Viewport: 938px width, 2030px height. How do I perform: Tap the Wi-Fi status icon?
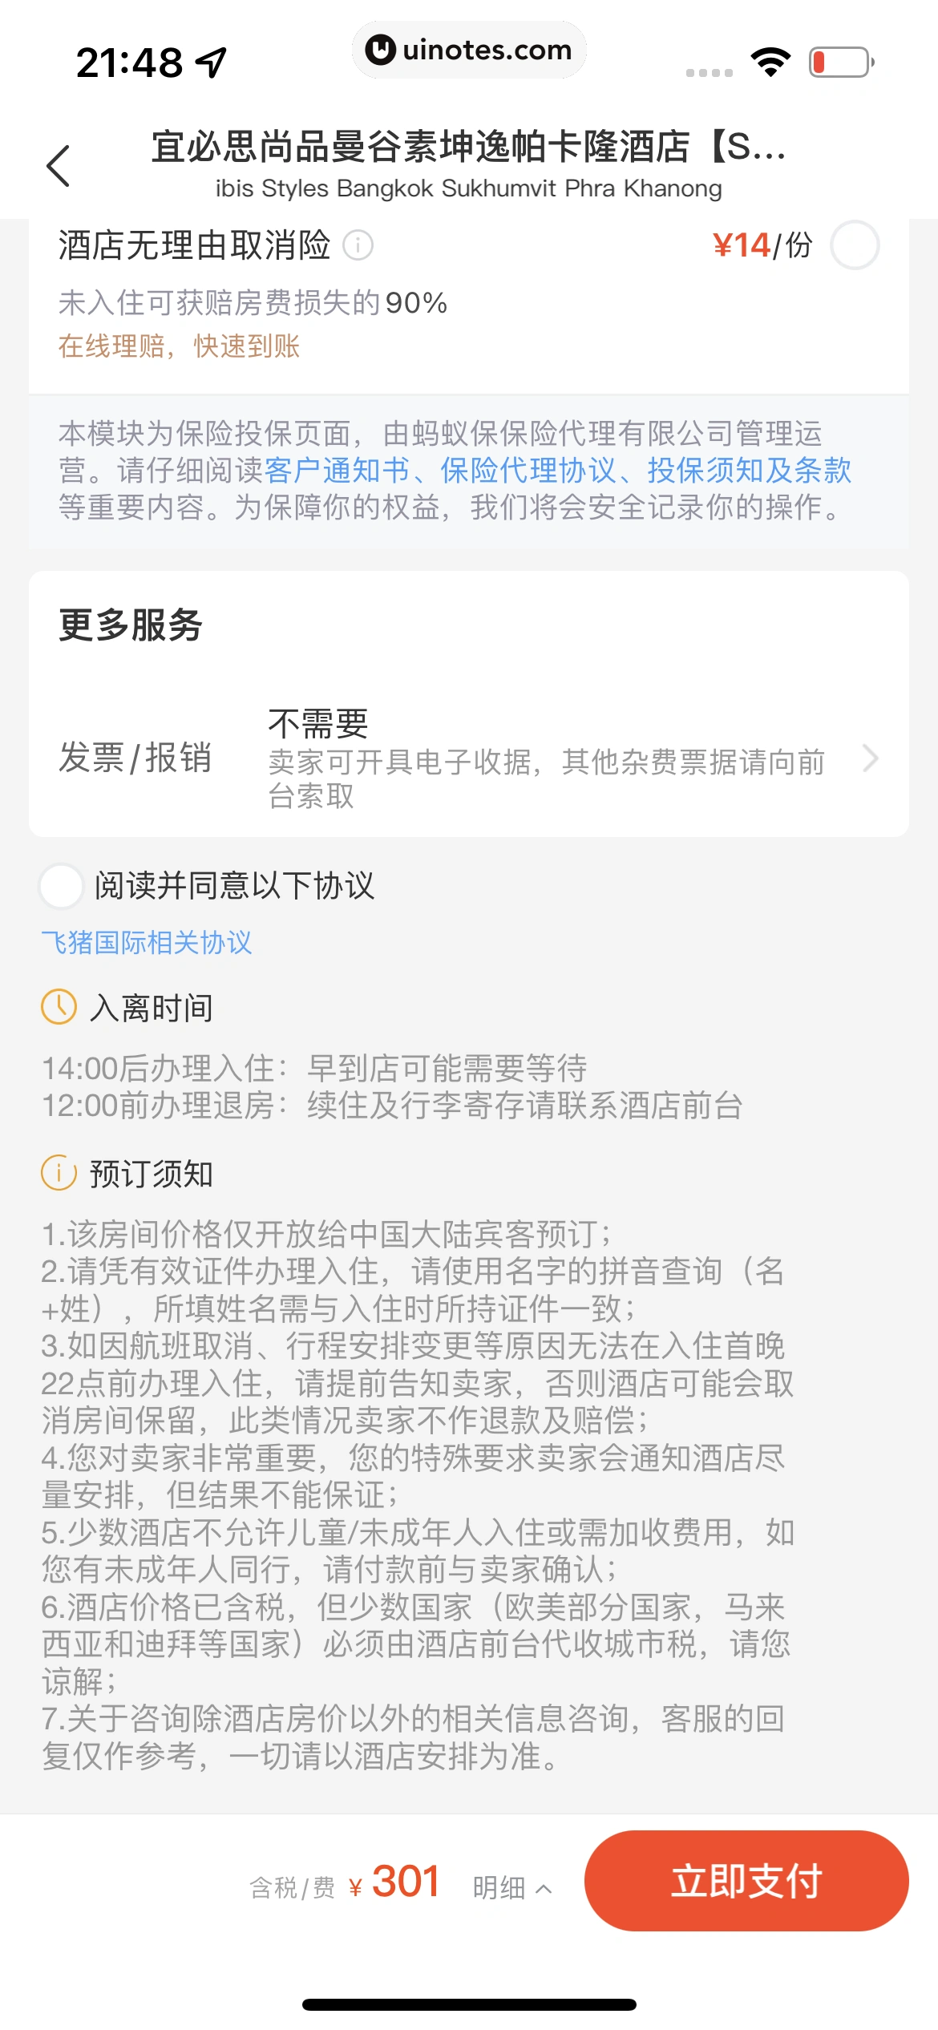pos(770,62)
